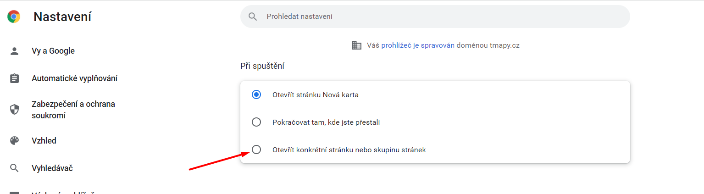Click the building icon for managed browser notice

(x=356, y=45)
